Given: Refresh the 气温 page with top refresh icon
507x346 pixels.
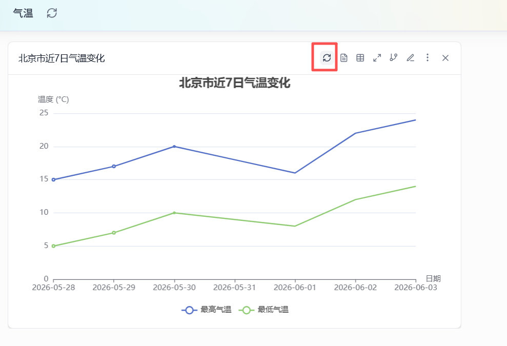Looking at the screenshot, I should pyautogui.click(x=52, y=13).
